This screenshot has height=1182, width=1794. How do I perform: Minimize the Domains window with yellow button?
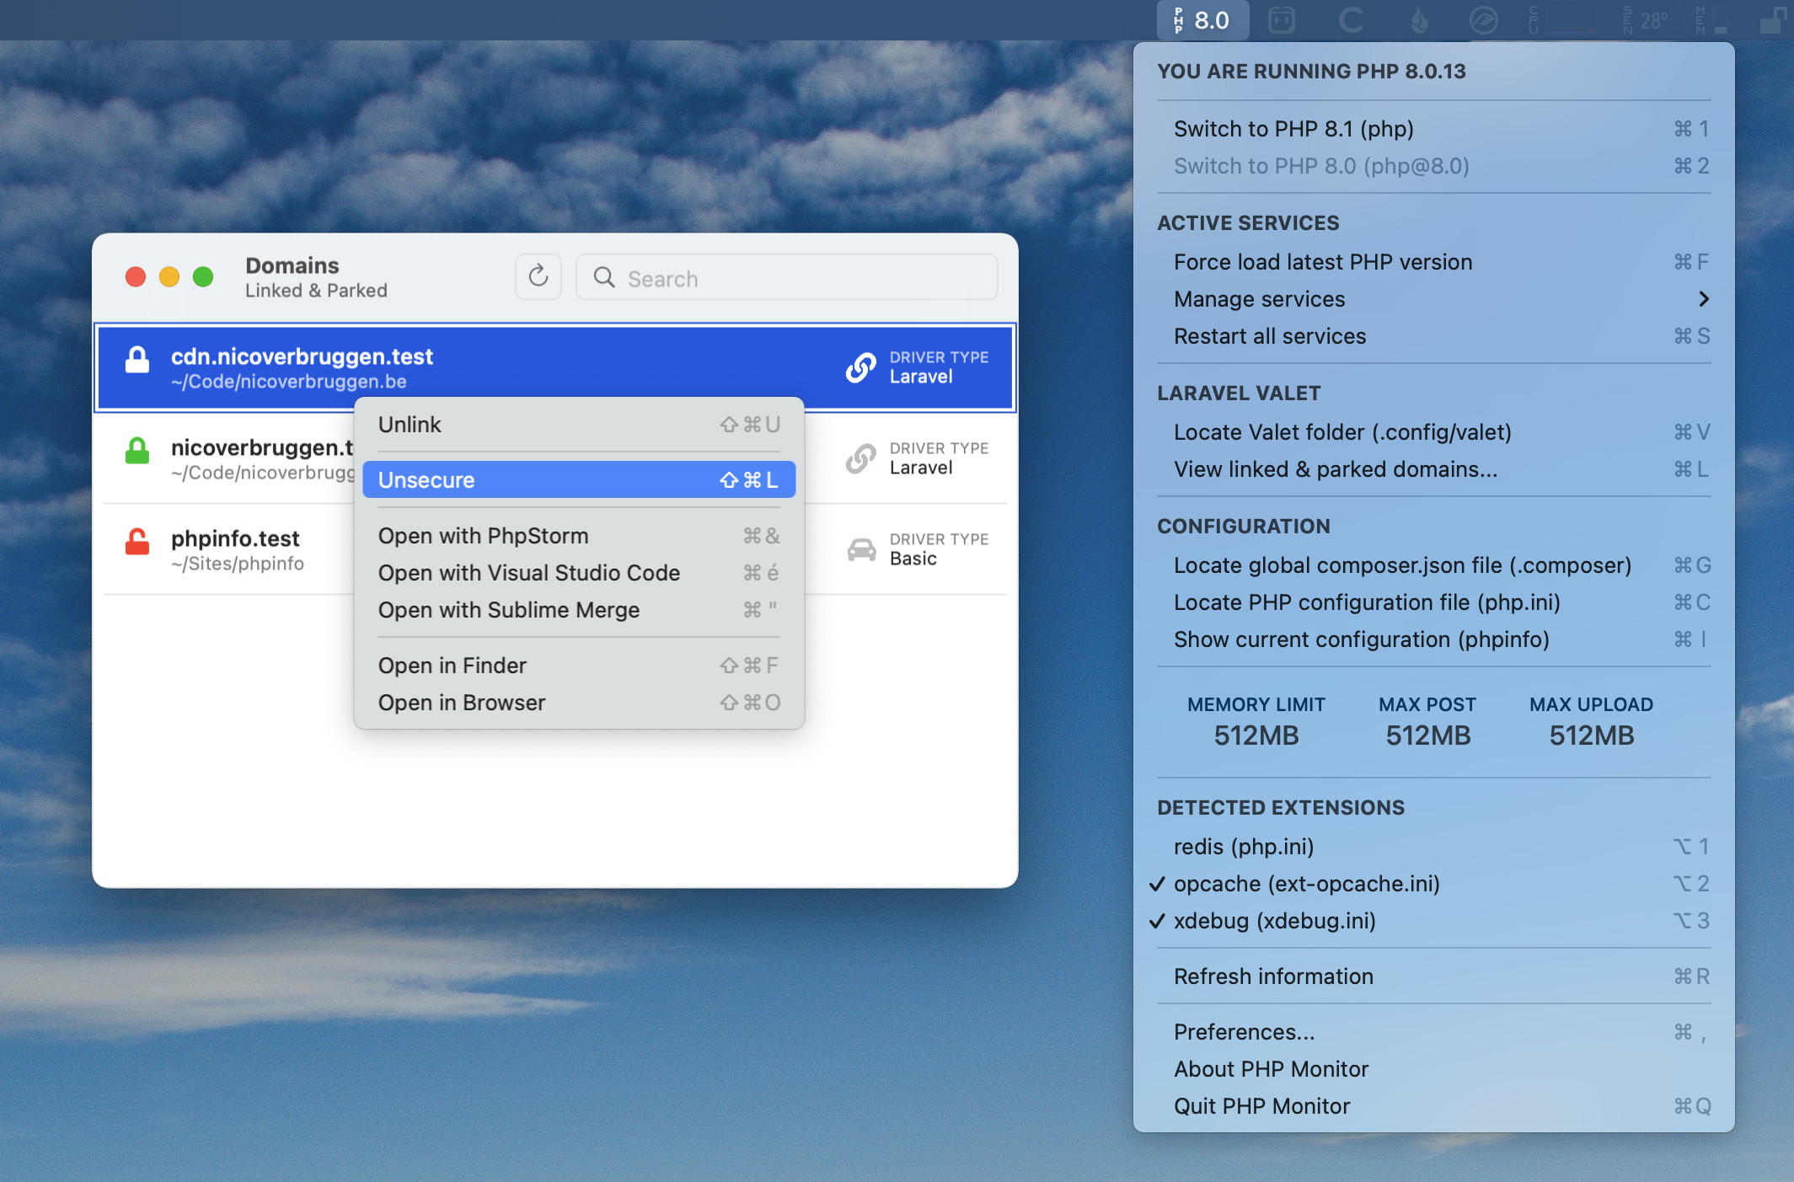pyautogui.click(x=169, y=276)
